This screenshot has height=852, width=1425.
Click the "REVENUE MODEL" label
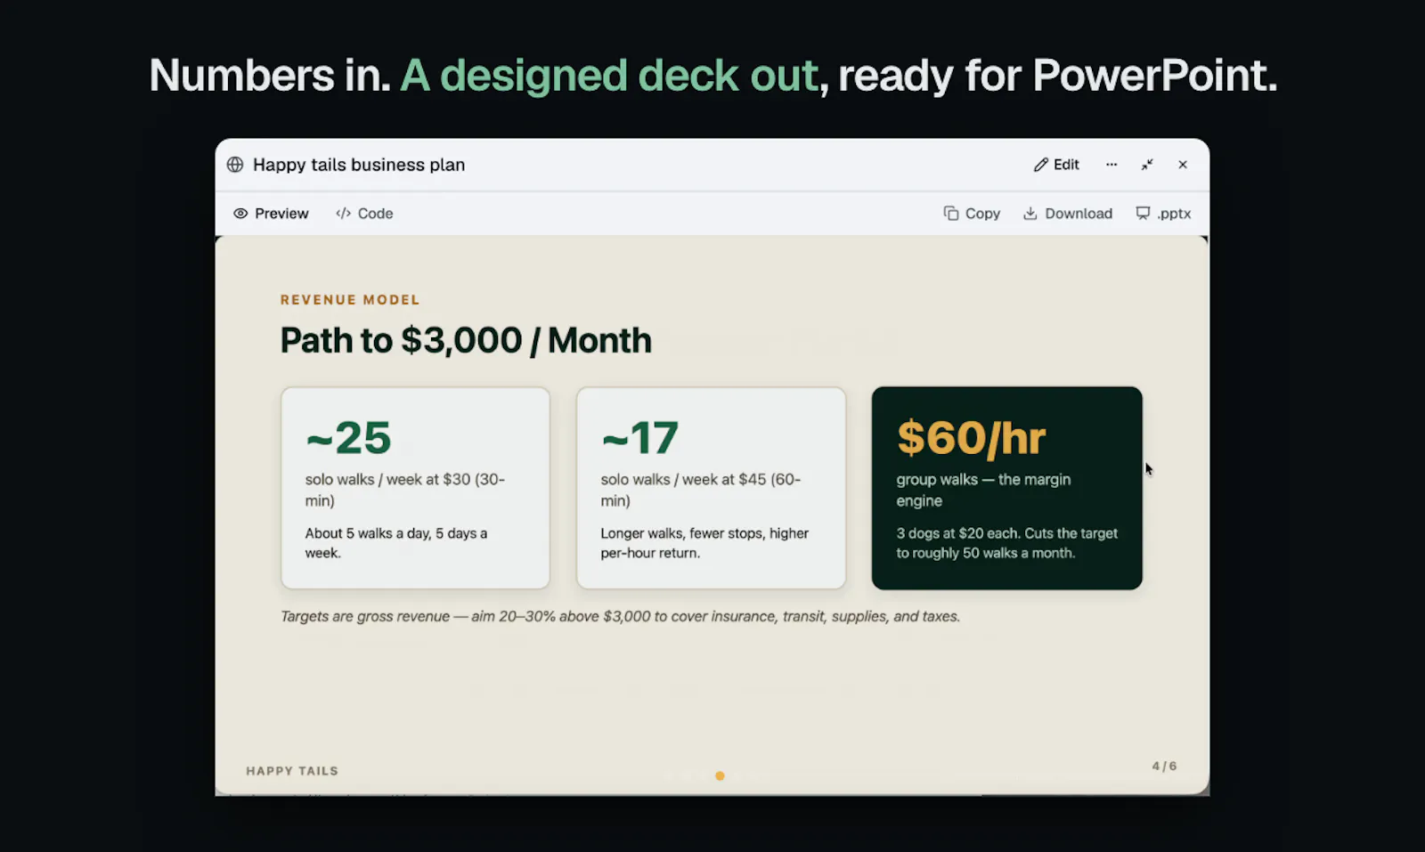[350, 300]
